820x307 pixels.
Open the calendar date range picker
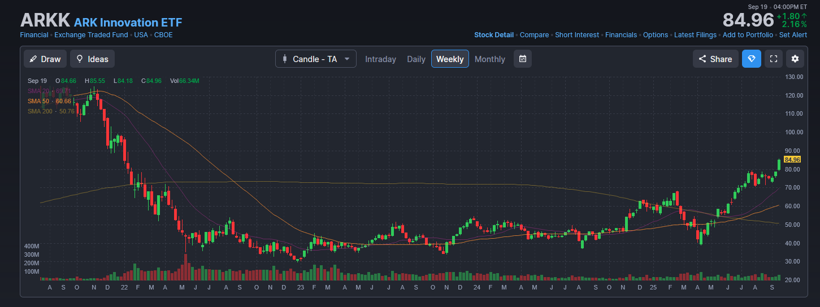click(523, 59)
